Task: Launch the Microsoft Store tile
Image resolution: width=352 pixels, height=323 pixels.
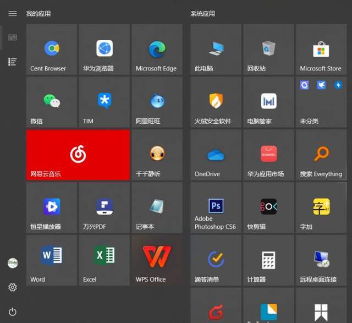Action: point(321,50)
